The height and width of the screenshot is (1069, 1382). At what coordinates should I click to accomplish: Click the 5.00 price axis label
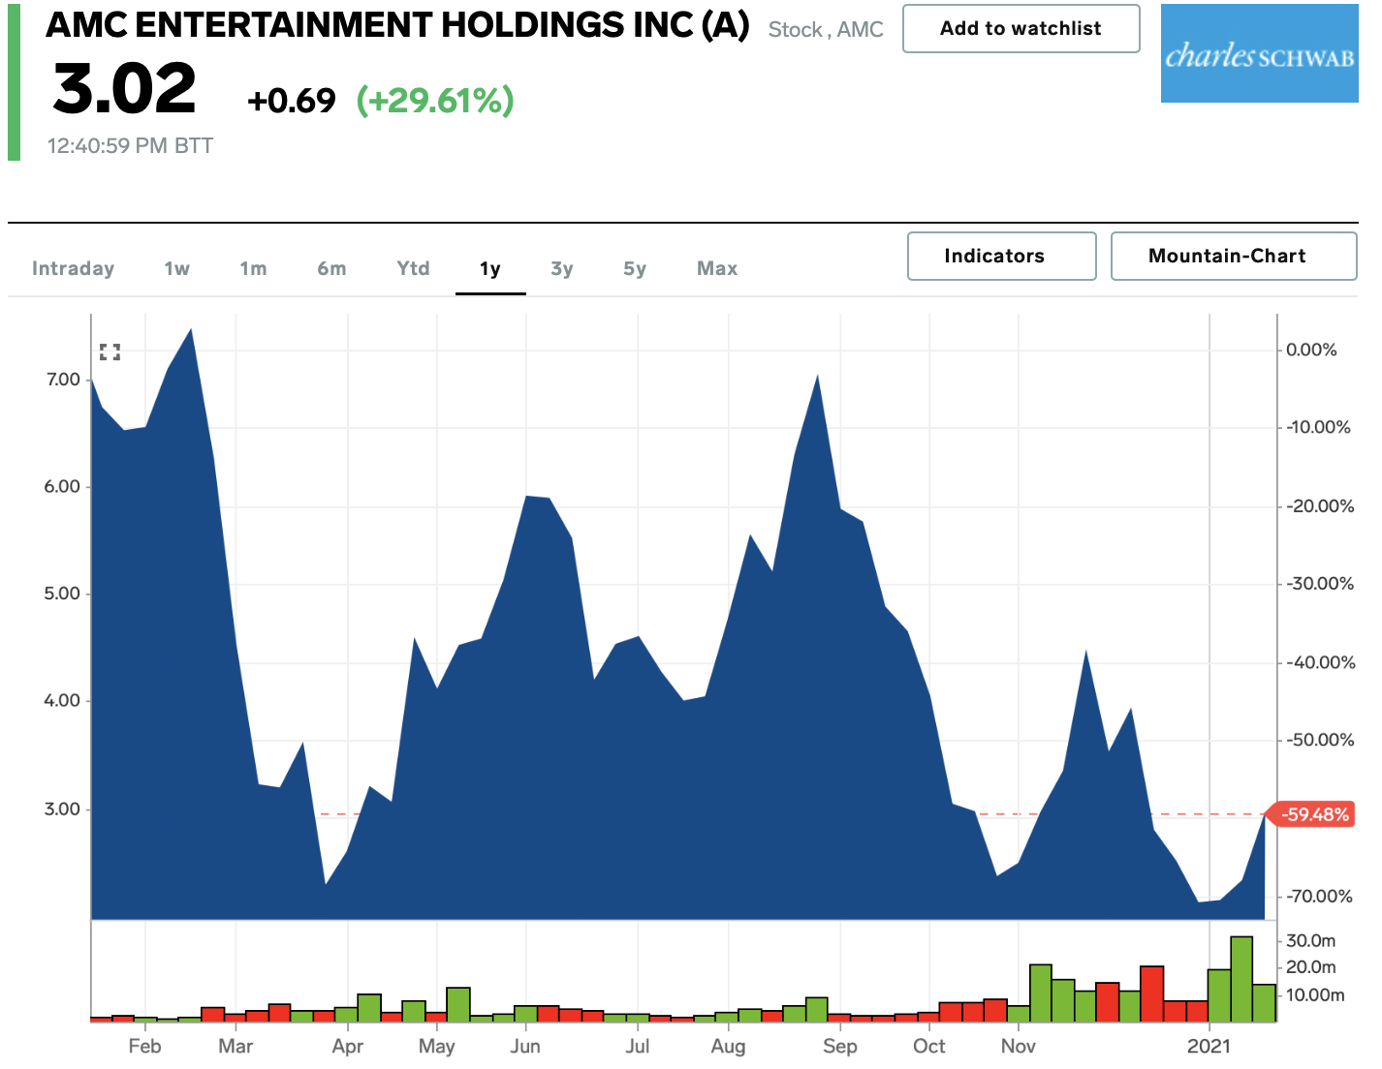click(x=63, y=594)
